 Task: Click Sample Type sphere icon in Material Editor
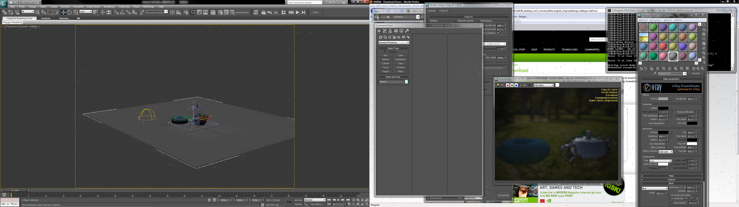pyautogui.click(x=704, y=25)
